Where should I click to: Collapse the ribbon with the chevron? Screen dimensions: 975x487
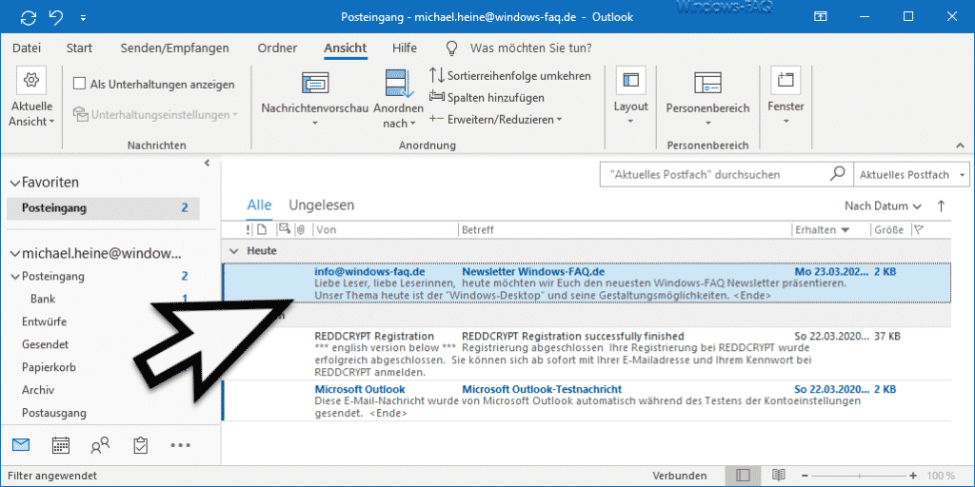point(958,145)
